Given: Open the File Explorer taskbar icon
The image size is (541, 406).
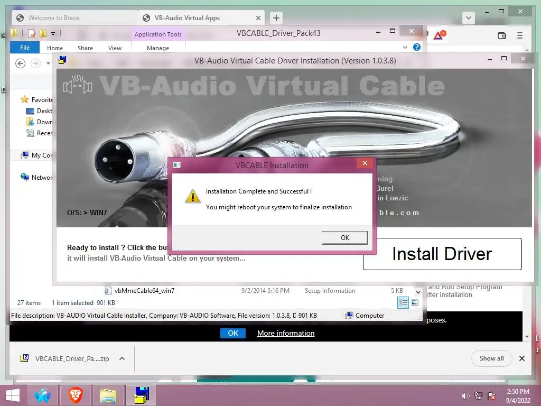Looking at the screenshot, I should tap(108, 395).
